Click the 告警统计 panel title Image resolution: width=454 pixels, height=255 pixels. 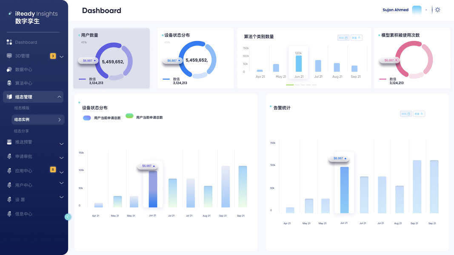click(282, 108)
